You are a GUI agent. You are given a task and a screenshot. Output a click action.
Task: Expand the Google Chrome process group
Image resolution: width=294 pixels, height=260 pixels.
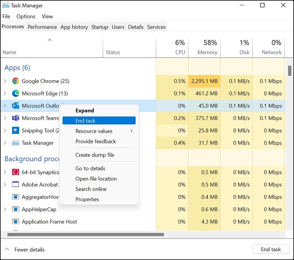[5, 81]
